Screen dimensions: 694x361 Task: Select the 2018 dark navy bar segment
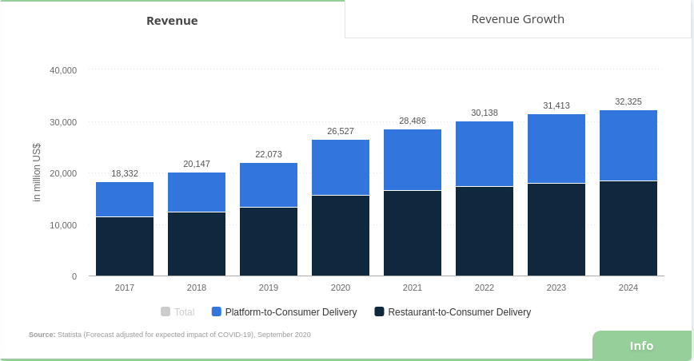pyautogui.click(x=197, y=244)
